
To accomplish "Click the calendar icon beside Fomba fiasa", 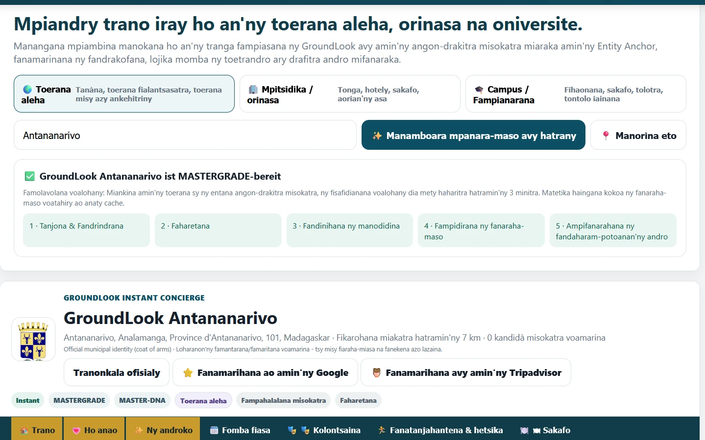I will (214, 430).
